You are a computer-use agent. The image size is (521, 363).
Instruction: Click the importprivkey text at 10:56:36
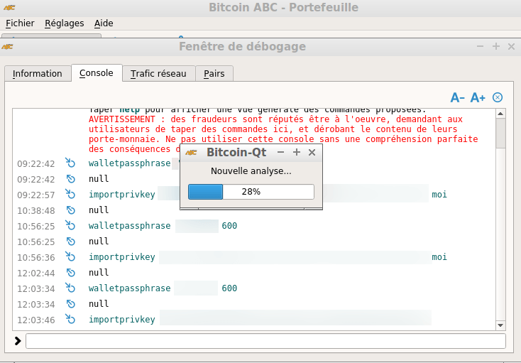[122, 257]
